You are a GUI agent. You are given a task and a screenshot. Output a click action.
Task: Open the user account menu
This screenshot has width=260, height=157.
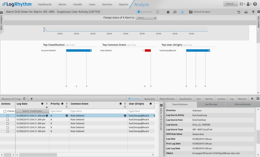click(x=249, y=4)
